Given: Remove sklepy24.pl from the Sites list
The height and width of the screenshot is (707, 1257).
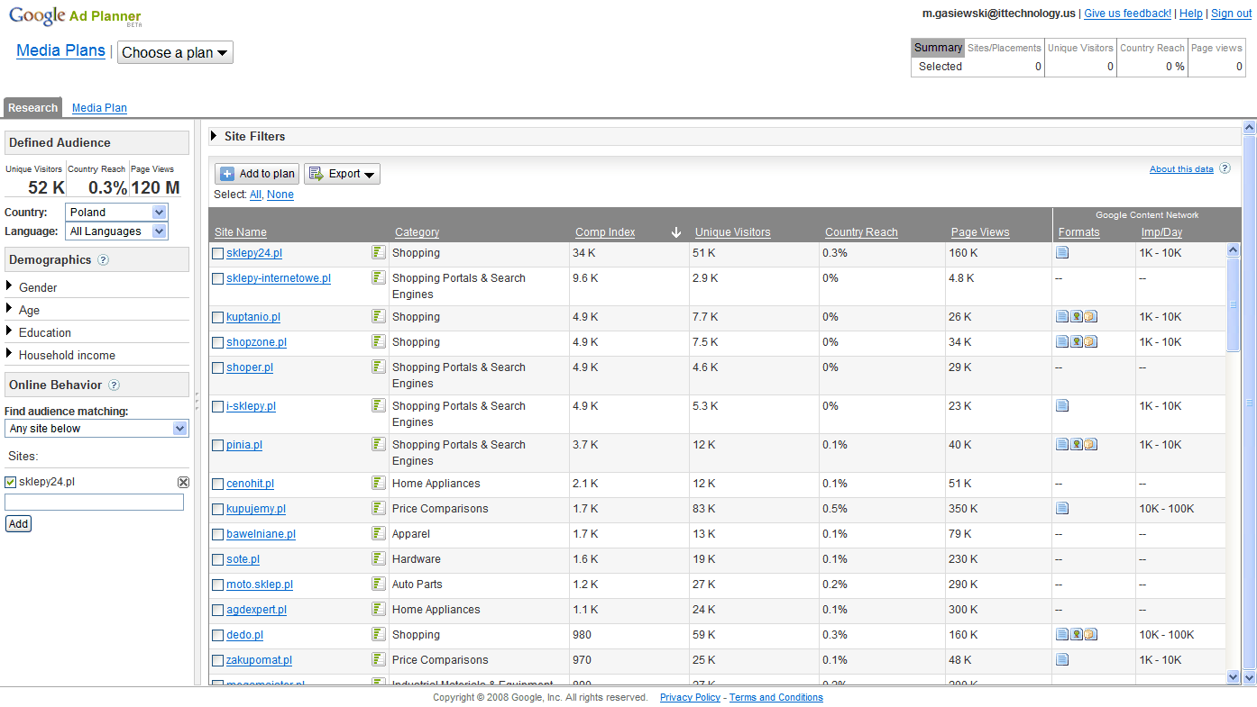Looking at the screenshot, I should tap(183, 483).
